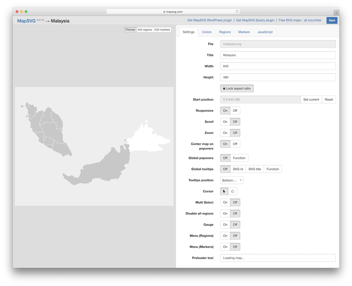Turn on the Gauge option
352x286 pixels.
225,225
